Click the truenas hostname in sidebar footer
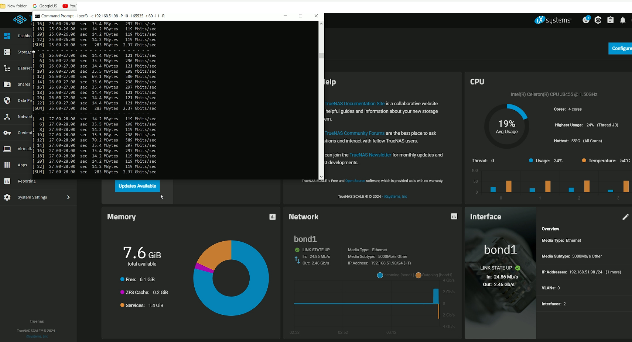Viewport: 632px width, 342px height. (x=37, y=321)
